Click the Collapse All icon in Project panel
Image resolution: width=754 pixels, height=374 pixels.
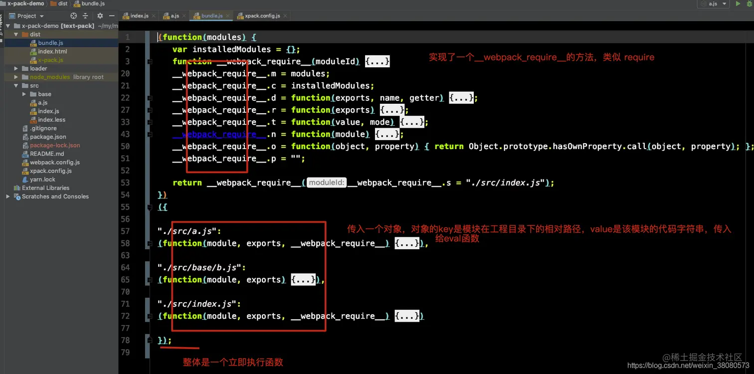click(85, 16)
